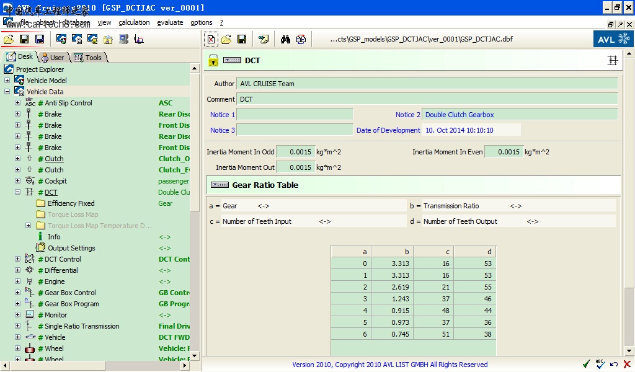Click the project tree scroll-down arrow

194,356
